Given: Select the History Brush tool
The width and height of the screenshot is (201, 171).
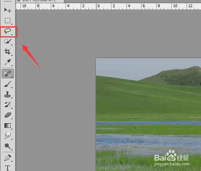Looking at the screenshot, I should 8,105.
